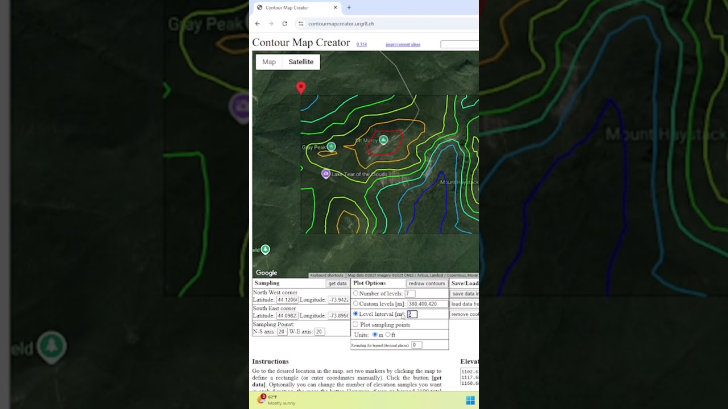Screen dimensions: 728x409
Task: Choose meters (m) units radio button
Action: coord(375,335)
